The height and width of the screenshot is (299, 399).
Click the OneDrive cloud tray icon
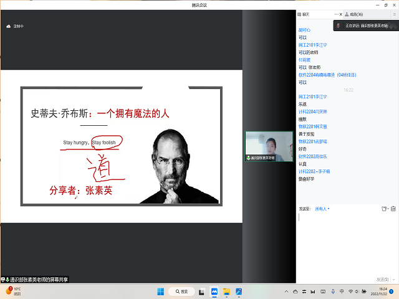tap(296, 292)
